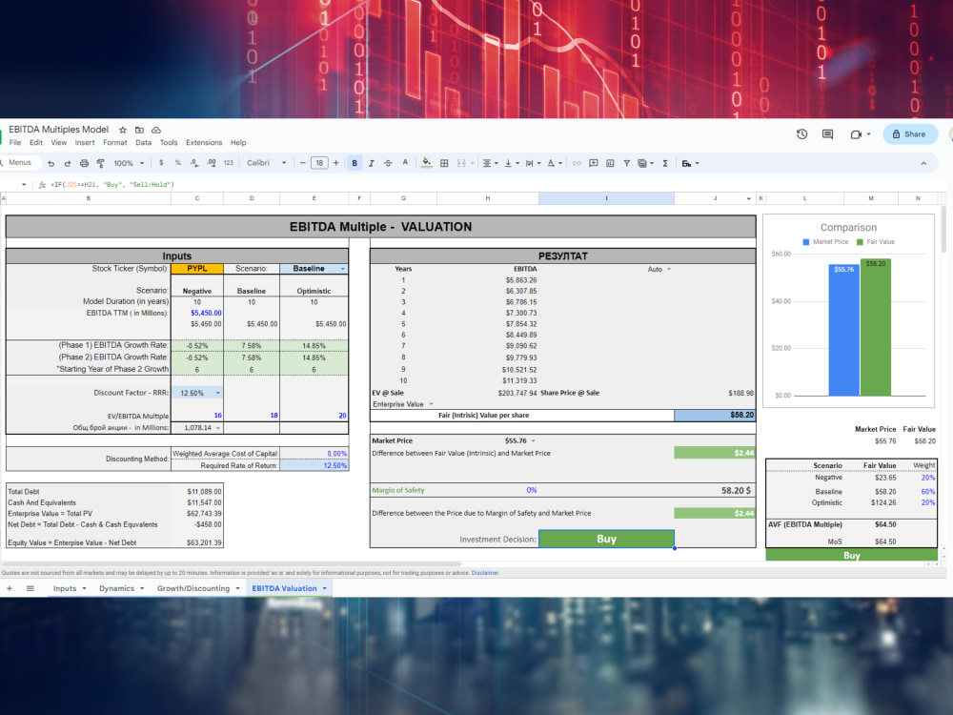Star the EBITDA Multiples Model document
953x715 pixels.
[x=123, y=130]
